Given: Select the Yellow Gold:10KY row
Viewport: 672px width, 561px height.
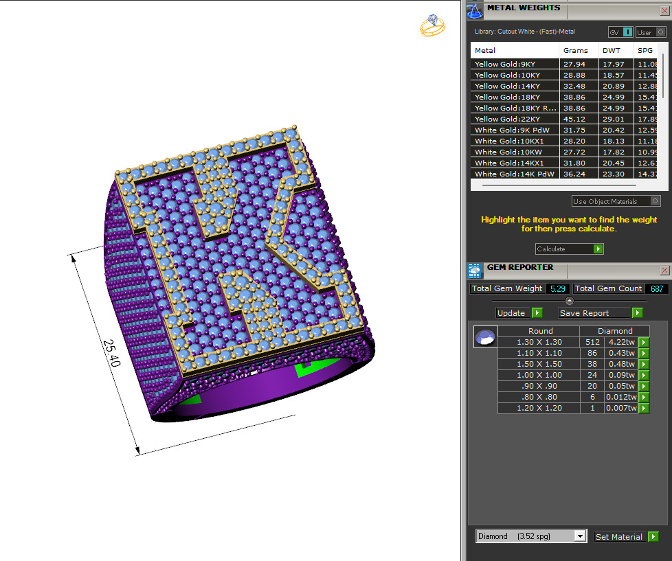Looking at the screenshot, I should point(564,75).
